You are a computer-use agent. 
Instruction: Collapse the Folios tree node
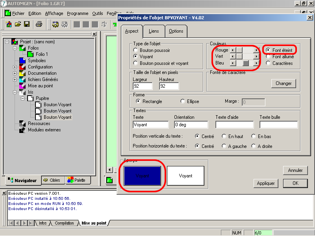tap(15, 48)
